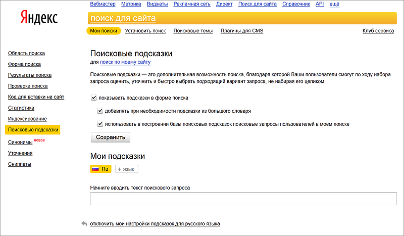This screenshot has width=404, height=236.
Task: Click the Yandex logo
Action: [x=39, y=19]
